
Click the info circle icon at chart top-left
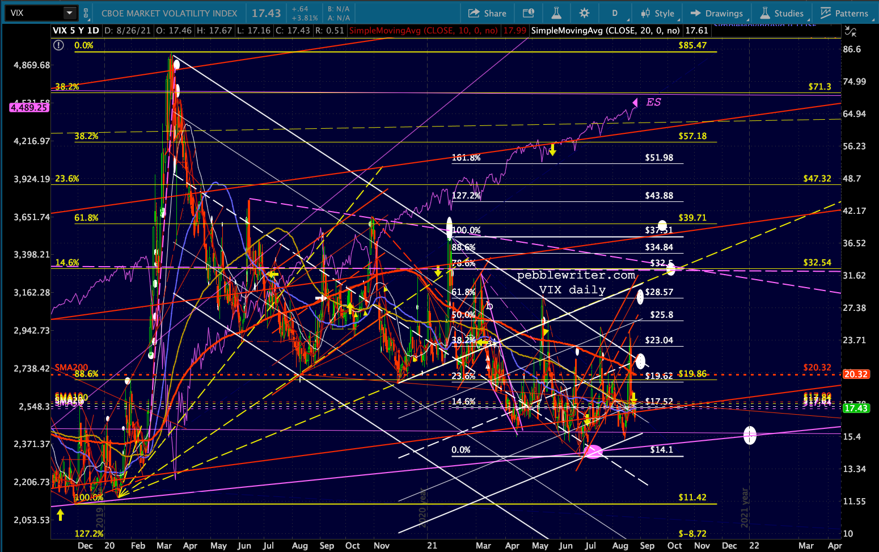(59, 45)
